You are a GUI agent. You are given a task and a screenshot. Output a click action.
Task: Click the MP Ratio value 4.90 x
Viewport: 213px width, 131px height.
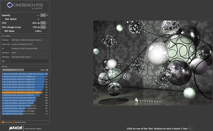[38, 31]
